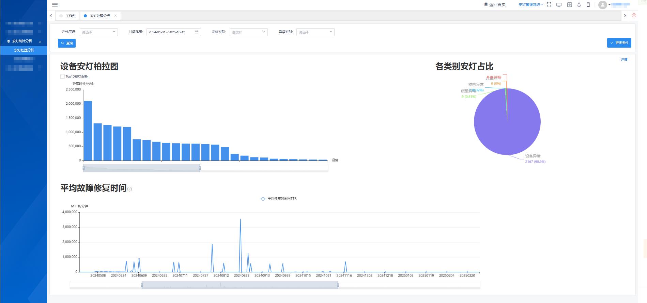This screenshot has width=647, height=303.
Task: Click the right handle of Pareto zoom slider
Action: point(200,168)
